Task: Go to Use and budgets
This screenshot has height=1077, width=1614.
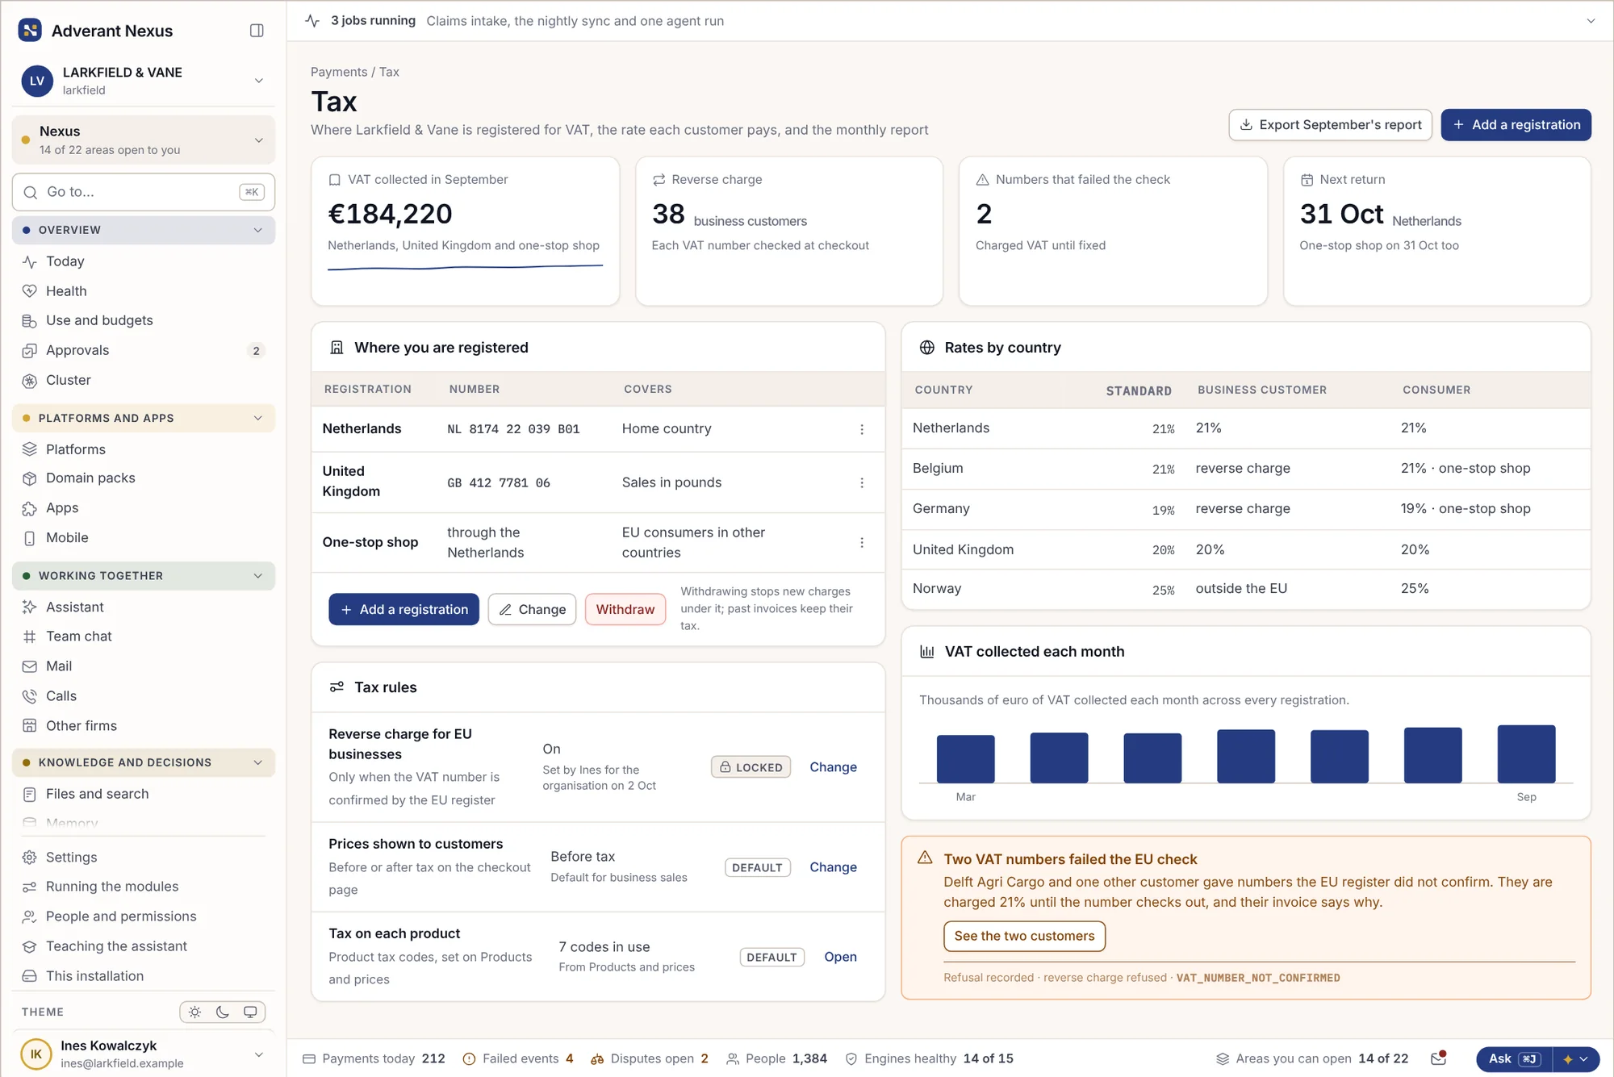Action: click(144, 320)
